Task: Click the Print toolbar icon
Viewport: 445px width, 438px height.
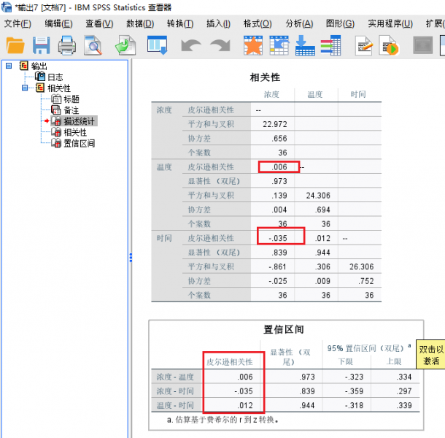Action: (66, 45)
